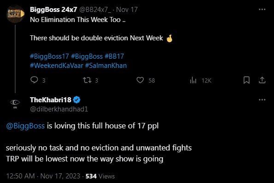Open the BiggBoss 24x7 profile avatar
The image size is (274, 183).
point(15,14)
